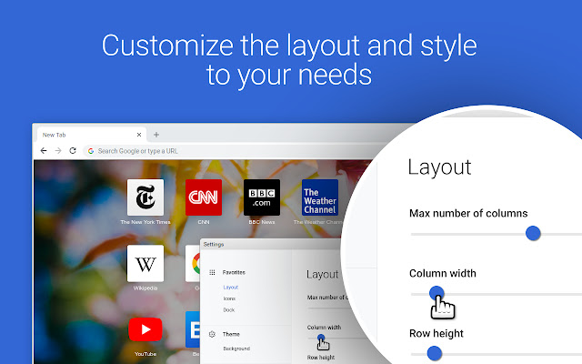This screenshot has width=582, height=364.
Task: Open the partly hidden Google shortcut tile
Action: (x=193, y=263)
